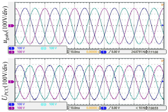Image resolution: width=168 pixels, height=112 pixels.
Task: Click trigger level arrow on top plot right edge
Action: 163,25
